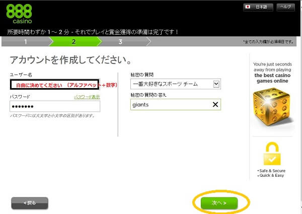Click the 888 casino logo
This screenshot has width=302, height=214.
[20, 13]
